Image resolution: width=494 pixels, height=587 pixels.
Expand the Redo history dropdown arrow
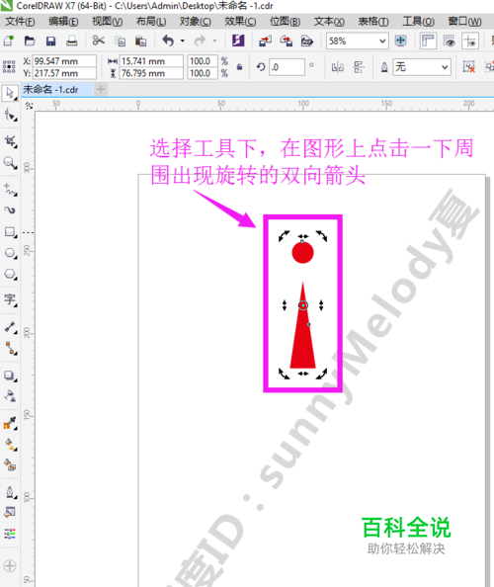(214, 41)
